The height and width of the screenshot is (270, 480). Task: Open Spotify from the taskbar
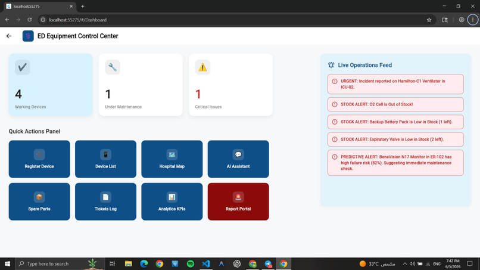click(x=191, y=263)
